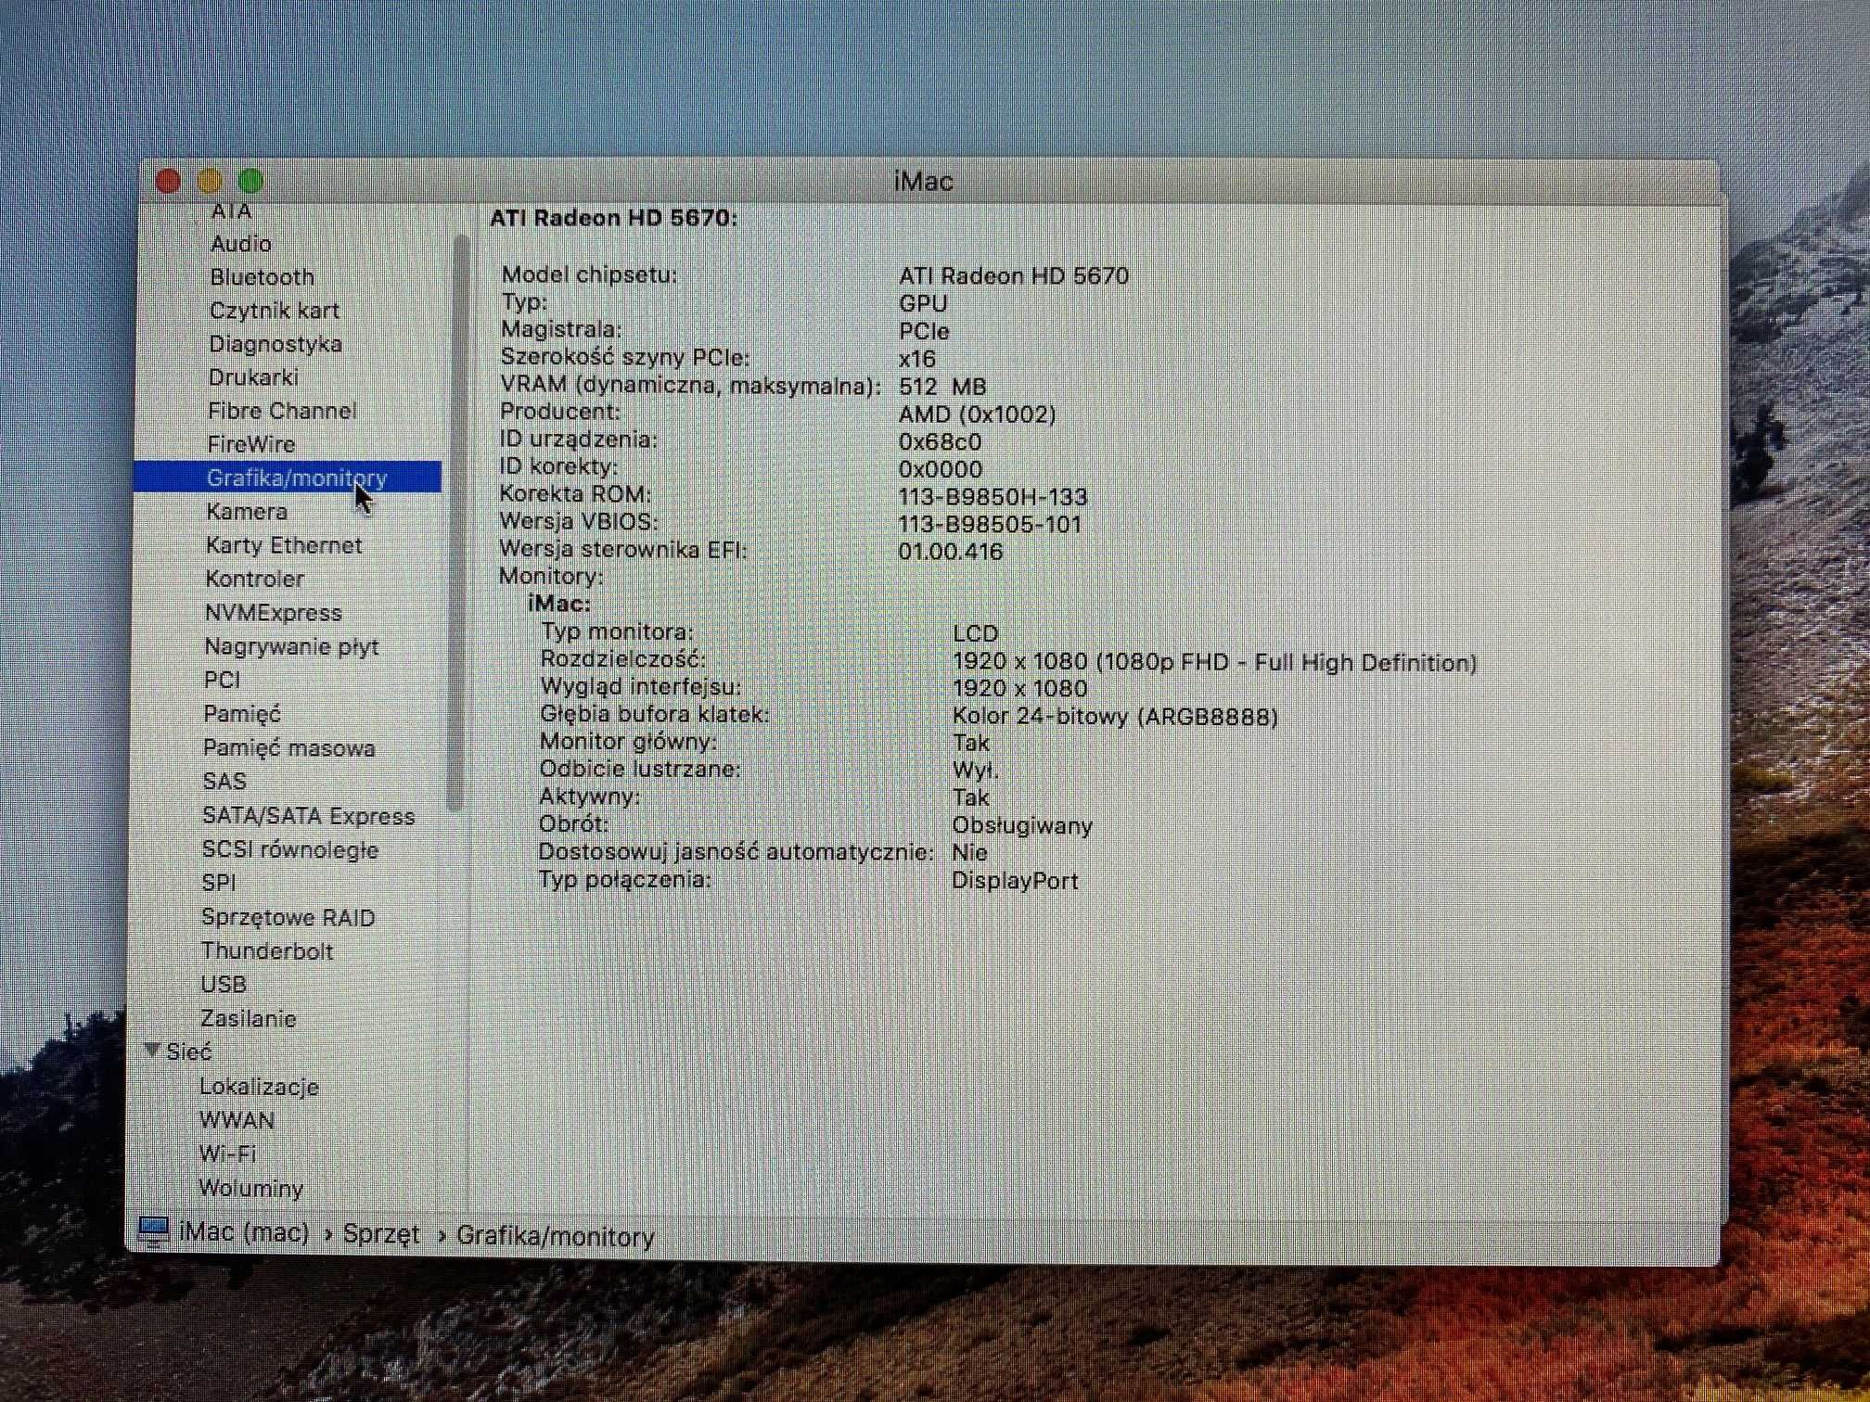Select USB in sidebar
1870x1402 pixels.
[x=224, y=985]
